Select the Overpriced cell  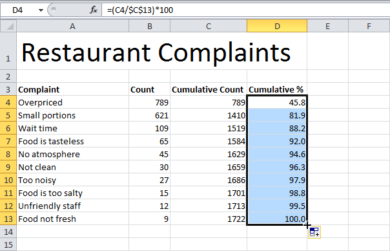click(x=72, y=102)
